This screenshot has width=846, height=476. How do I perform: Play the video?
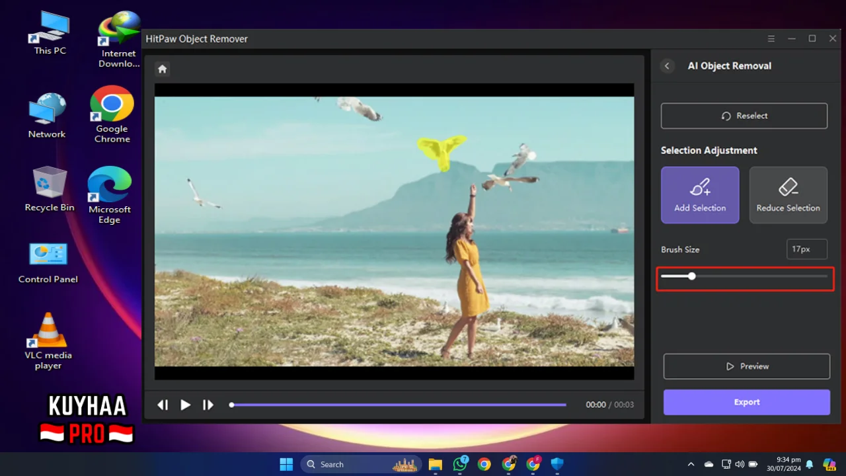tap(186, 405)
